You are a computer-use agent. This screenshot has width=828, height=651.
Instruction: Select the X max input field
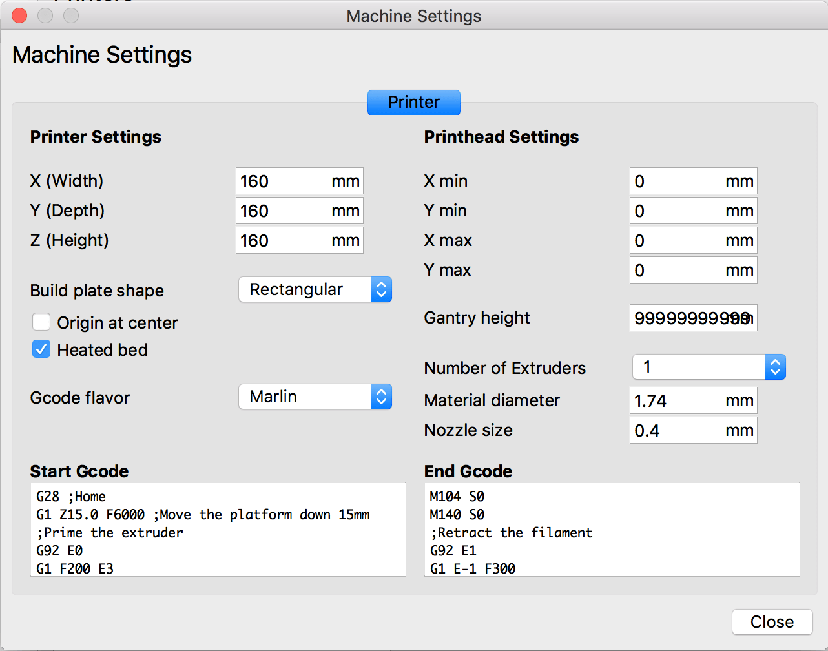point(694,240)
